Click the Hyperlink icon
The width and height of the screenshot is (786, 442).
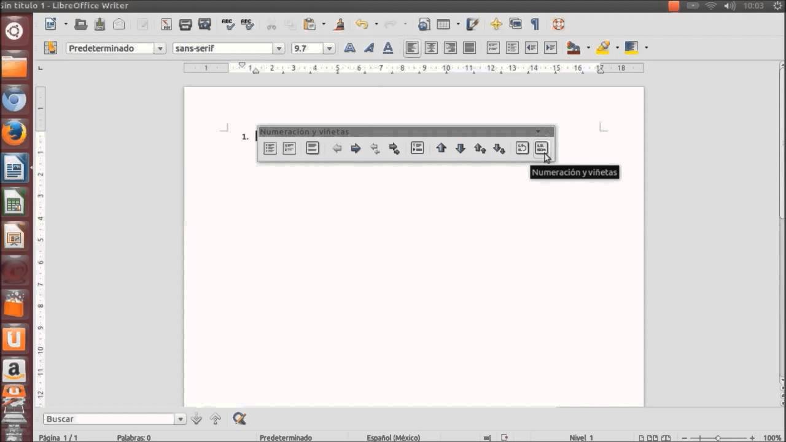(x=424, y=25)
